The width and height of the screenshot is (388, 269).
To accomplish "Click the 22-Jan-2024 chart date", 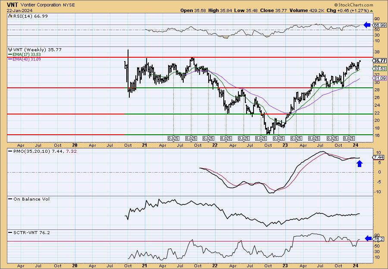I will (20, 11).
